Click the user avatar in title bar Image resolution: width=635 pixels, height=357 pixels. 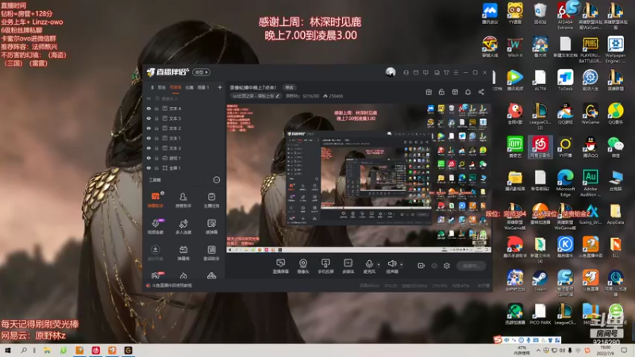tap(391, 72)
